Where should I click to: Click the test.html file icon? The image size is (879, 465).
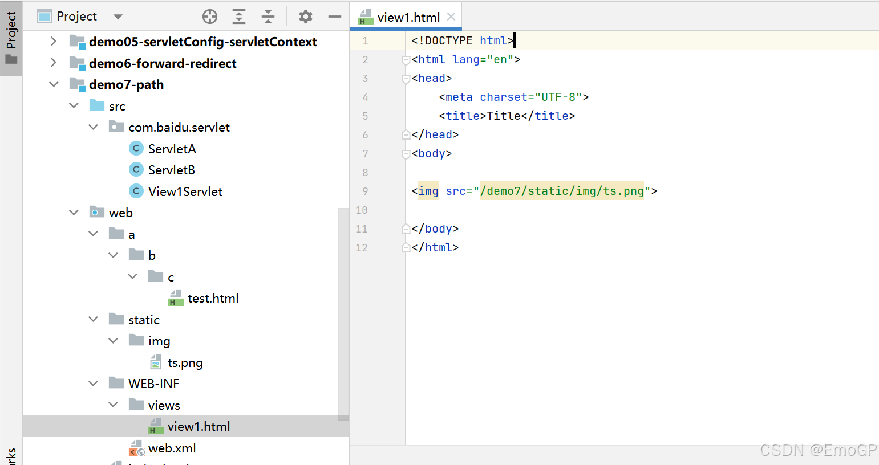(176, 298)
